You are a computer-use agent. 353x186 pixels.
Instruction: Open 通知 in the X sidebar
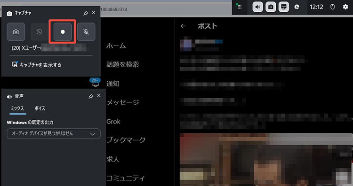tap(113, 84)
